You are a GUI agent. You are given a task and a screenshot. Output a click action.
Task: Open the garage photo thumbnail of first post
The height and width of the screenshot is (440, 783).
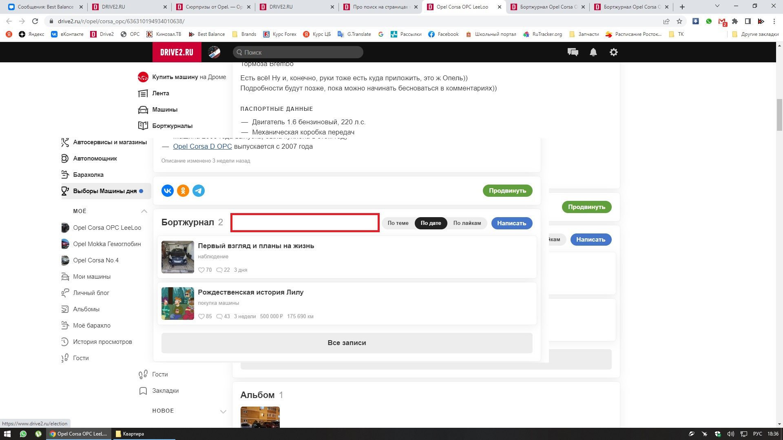(177, 257)
